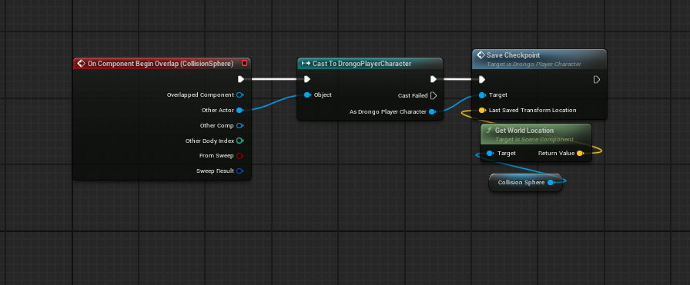Click exec input pin of Cast node

point(307,79)
